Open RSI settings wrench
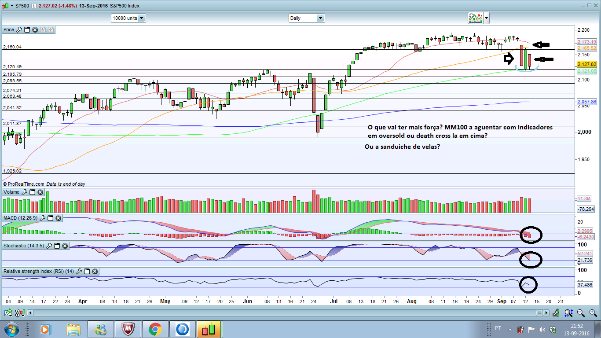The height and width of the screenshot is (338, 601). (x=79, y=272)
